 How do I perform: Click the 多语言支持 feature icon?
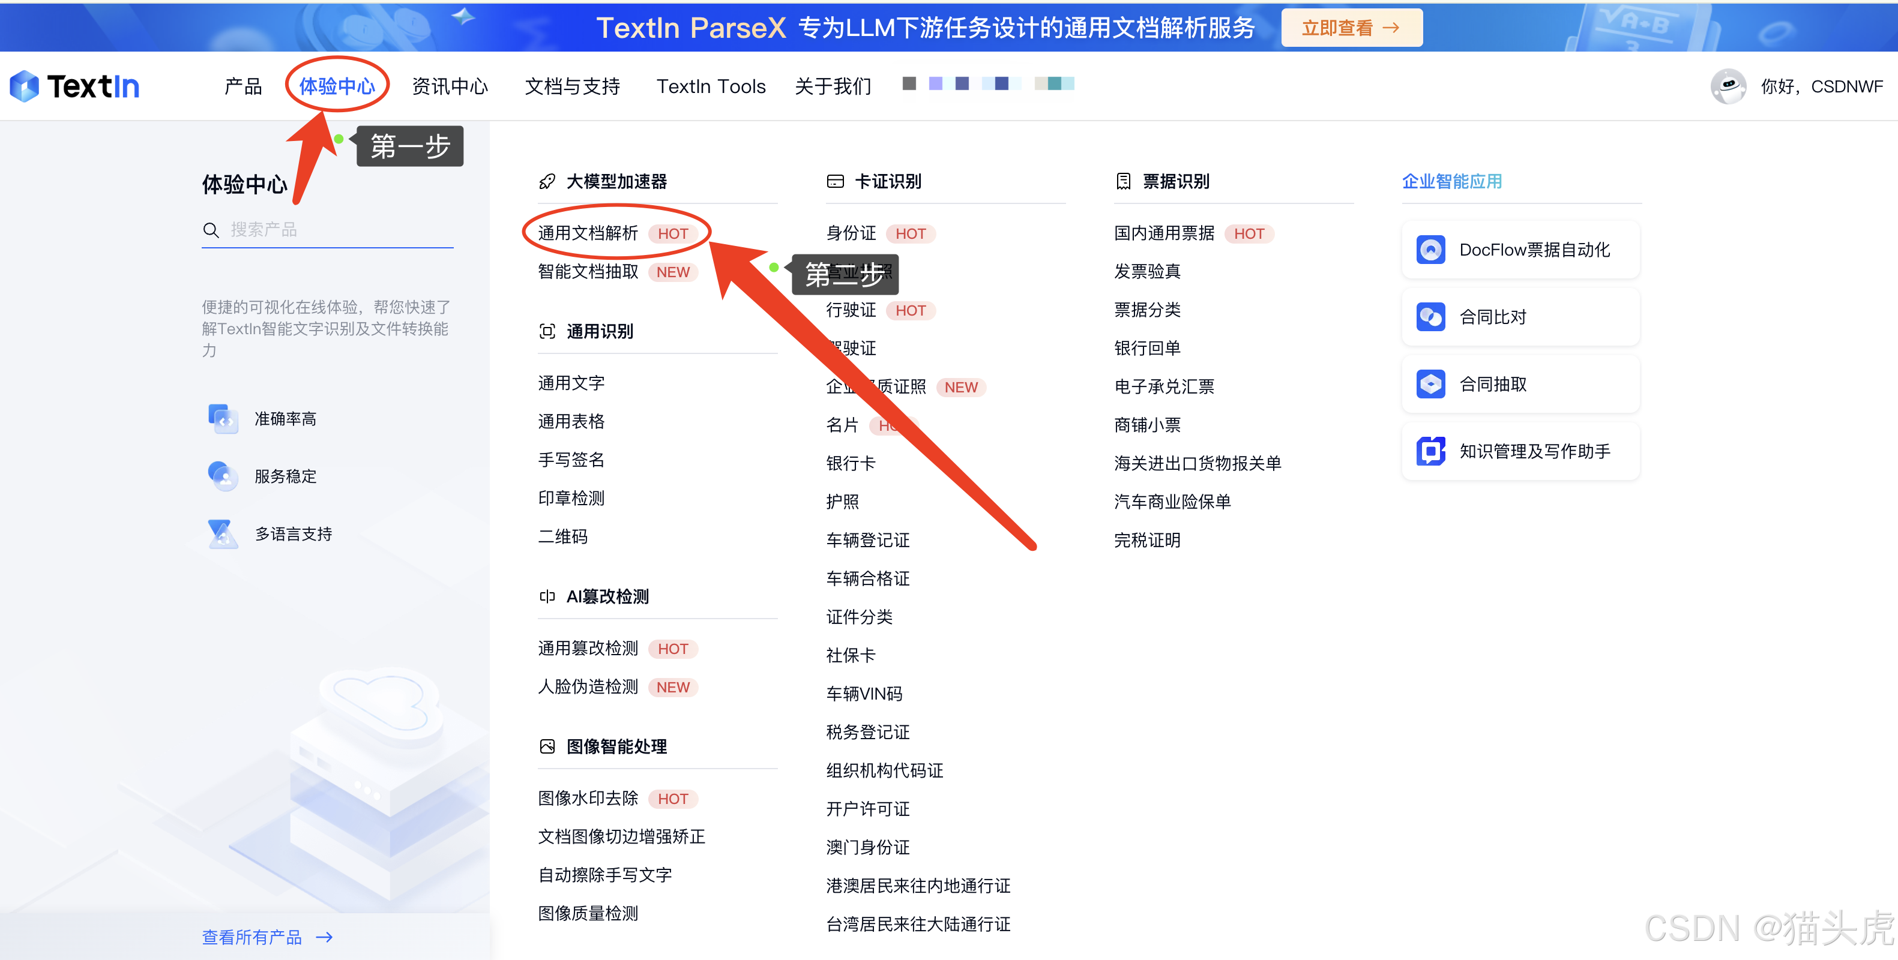click(x=223, y=533)
